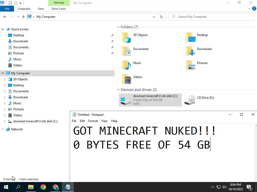Click the Forward navigation arrow
Viewport: 257px width, 192px height.
coord(12,17)
